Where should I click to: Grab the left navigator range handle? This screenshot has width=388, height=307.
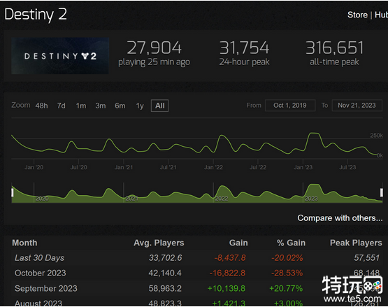pos(13,192)
